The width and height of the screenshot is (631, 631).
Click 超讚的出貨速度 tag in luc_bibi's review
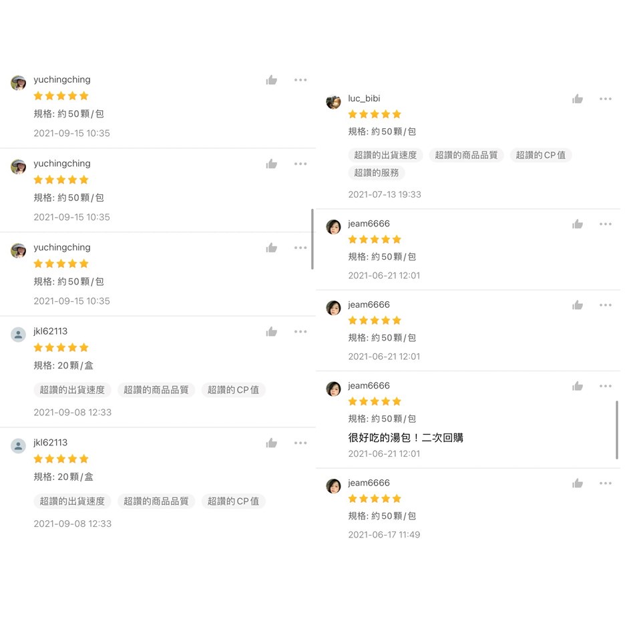[385, 155]
